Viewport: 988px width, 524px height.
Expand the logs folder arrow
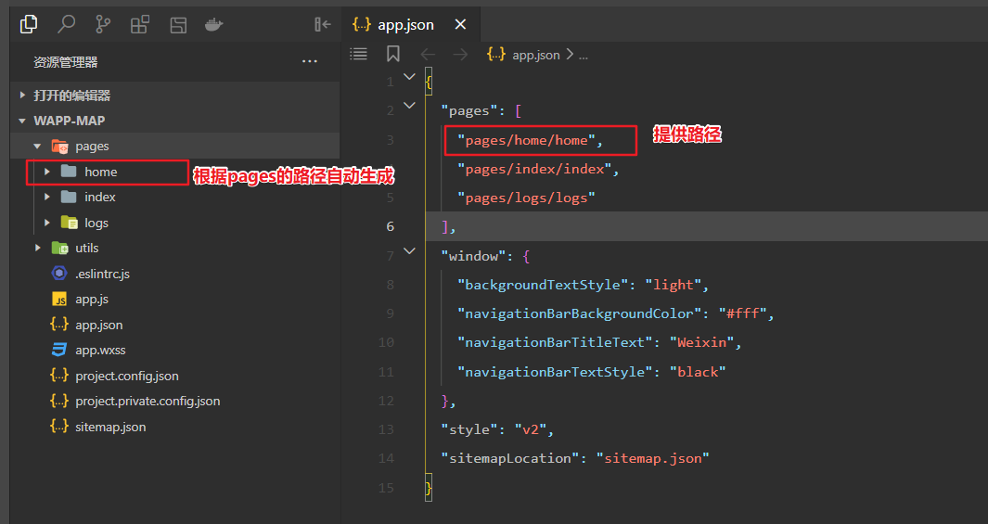click(x=47, y=223)
